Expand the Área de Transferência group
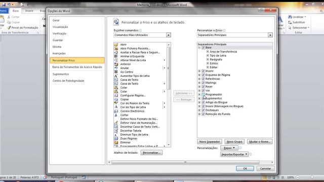 pyautogui.click(x=208, y=52)
